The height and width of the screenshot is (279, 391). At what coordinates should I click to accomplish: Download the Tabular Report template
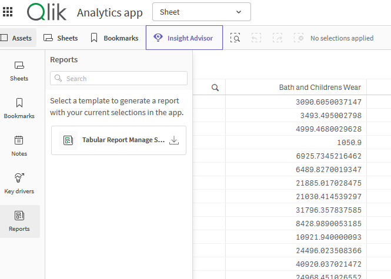(174, 140)
